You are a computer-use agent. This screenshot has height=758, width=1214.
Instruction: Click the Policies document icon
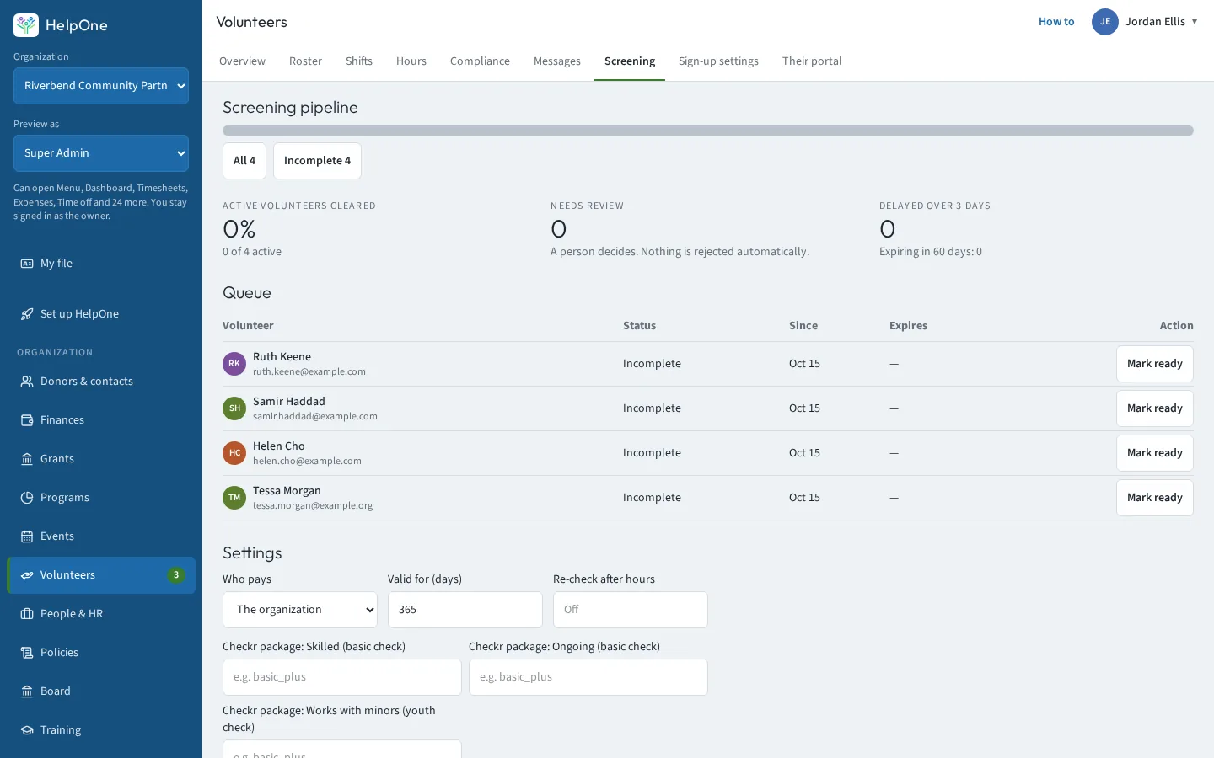coord(27,653)
